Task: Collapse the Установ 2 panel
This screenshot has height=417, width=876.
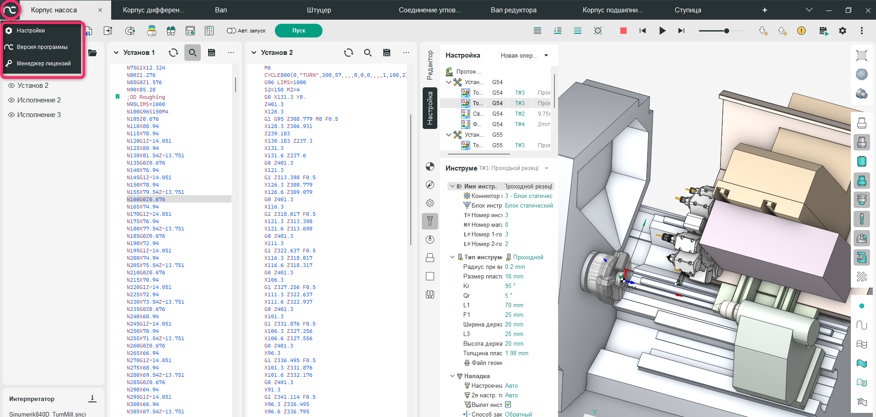Action: point(254,53)
